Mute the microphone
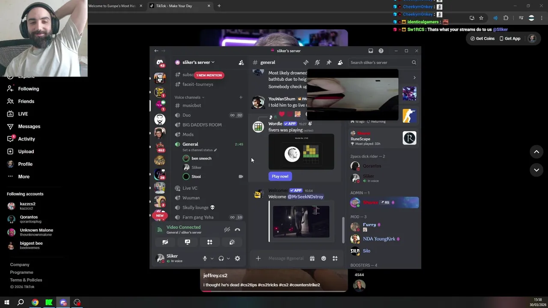Image resolution: width=548 pixels, height=308 pixels. [205, 258]
